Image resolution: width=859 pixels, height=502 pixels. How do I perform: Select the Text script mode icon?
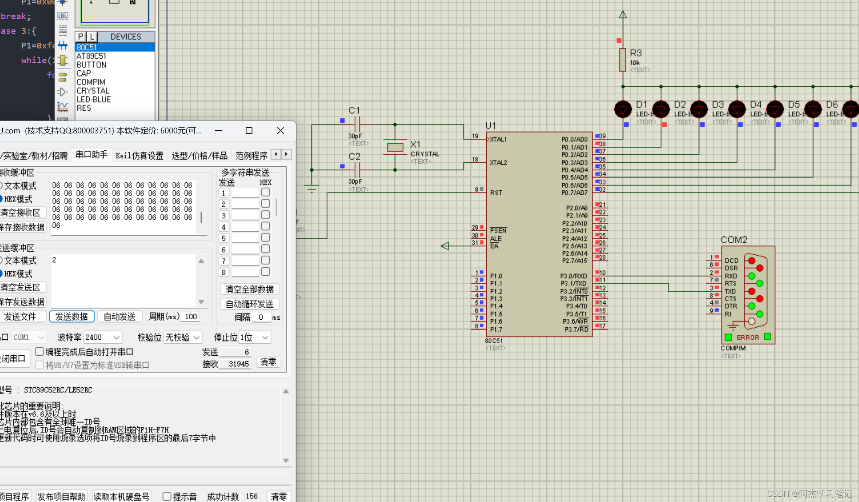(x=63, y=30)
